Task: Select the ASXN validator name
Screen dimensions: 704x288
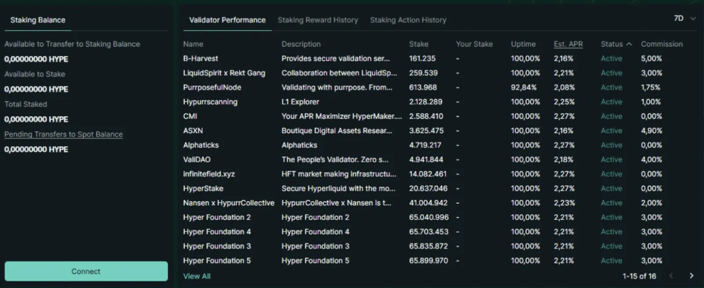Action: [x=193, y=131]
